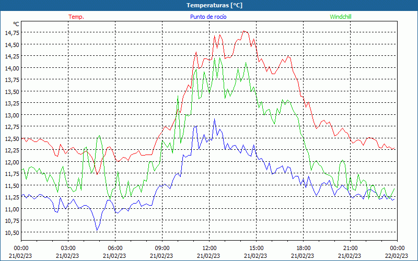Click the Temperaturas [°C] chart title
This screenshot has width=418, height=261.
click(x=214, y=5)
